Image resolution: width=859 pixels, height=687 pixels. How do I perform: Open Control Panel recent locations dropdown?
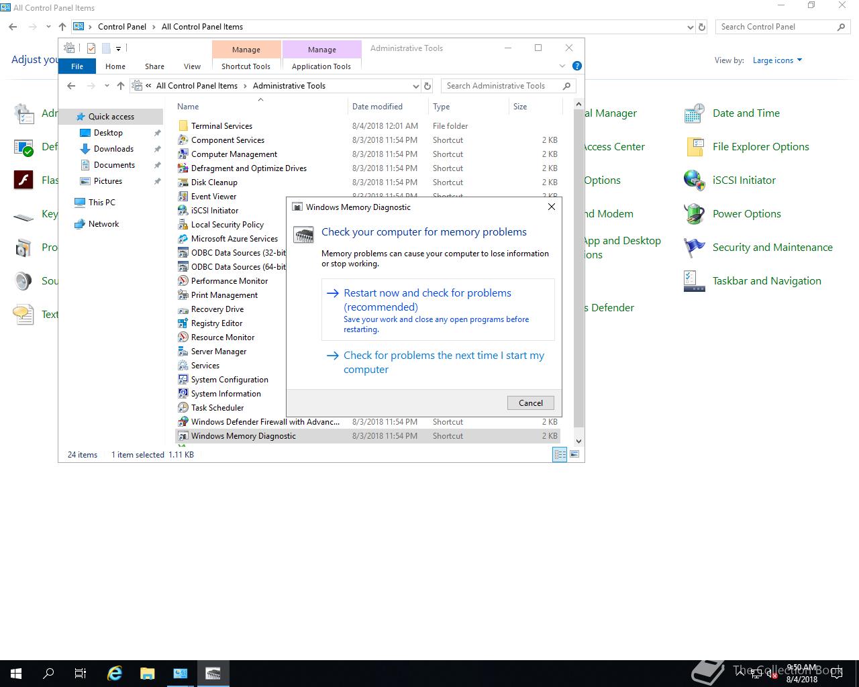(x=48, y=27)
